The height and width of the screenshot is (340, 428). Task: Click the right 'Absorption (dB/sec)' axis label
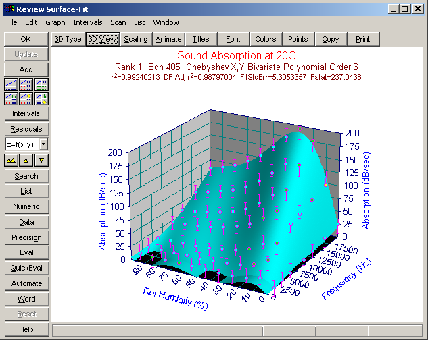coord(366,191)
